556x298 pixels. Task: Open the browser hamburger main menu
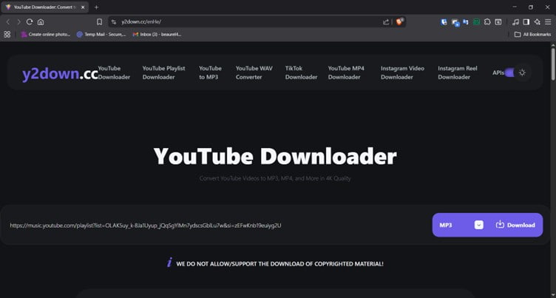548,22
